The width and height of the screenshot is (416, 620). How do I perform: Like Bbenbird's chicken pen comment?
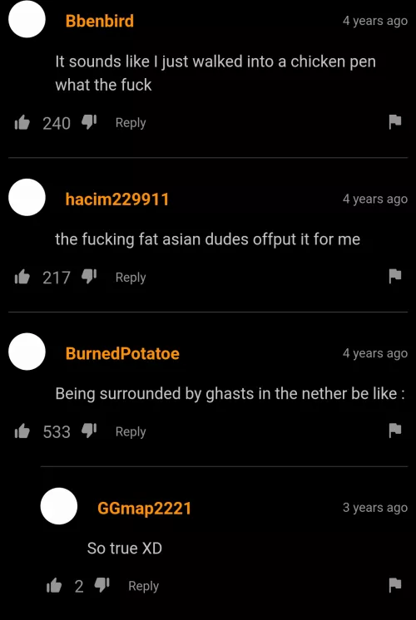[x=22, y=123]
